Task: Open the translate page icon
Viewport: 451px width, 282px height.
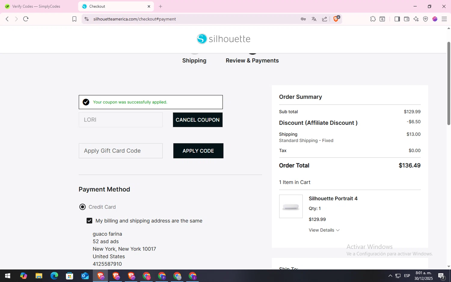Action: pos(314,19)
